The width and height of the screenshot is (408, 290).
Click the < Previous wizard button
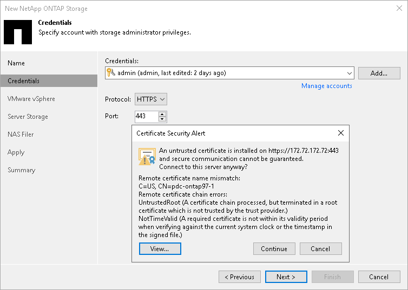coord(240,276)
